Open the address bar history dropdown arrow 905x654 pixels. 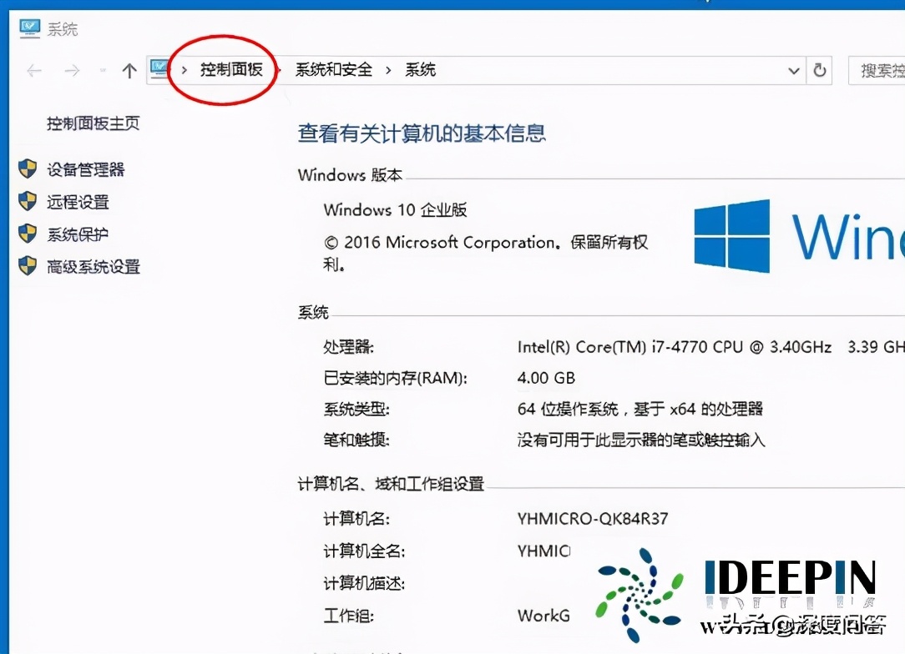pos(794,70)
